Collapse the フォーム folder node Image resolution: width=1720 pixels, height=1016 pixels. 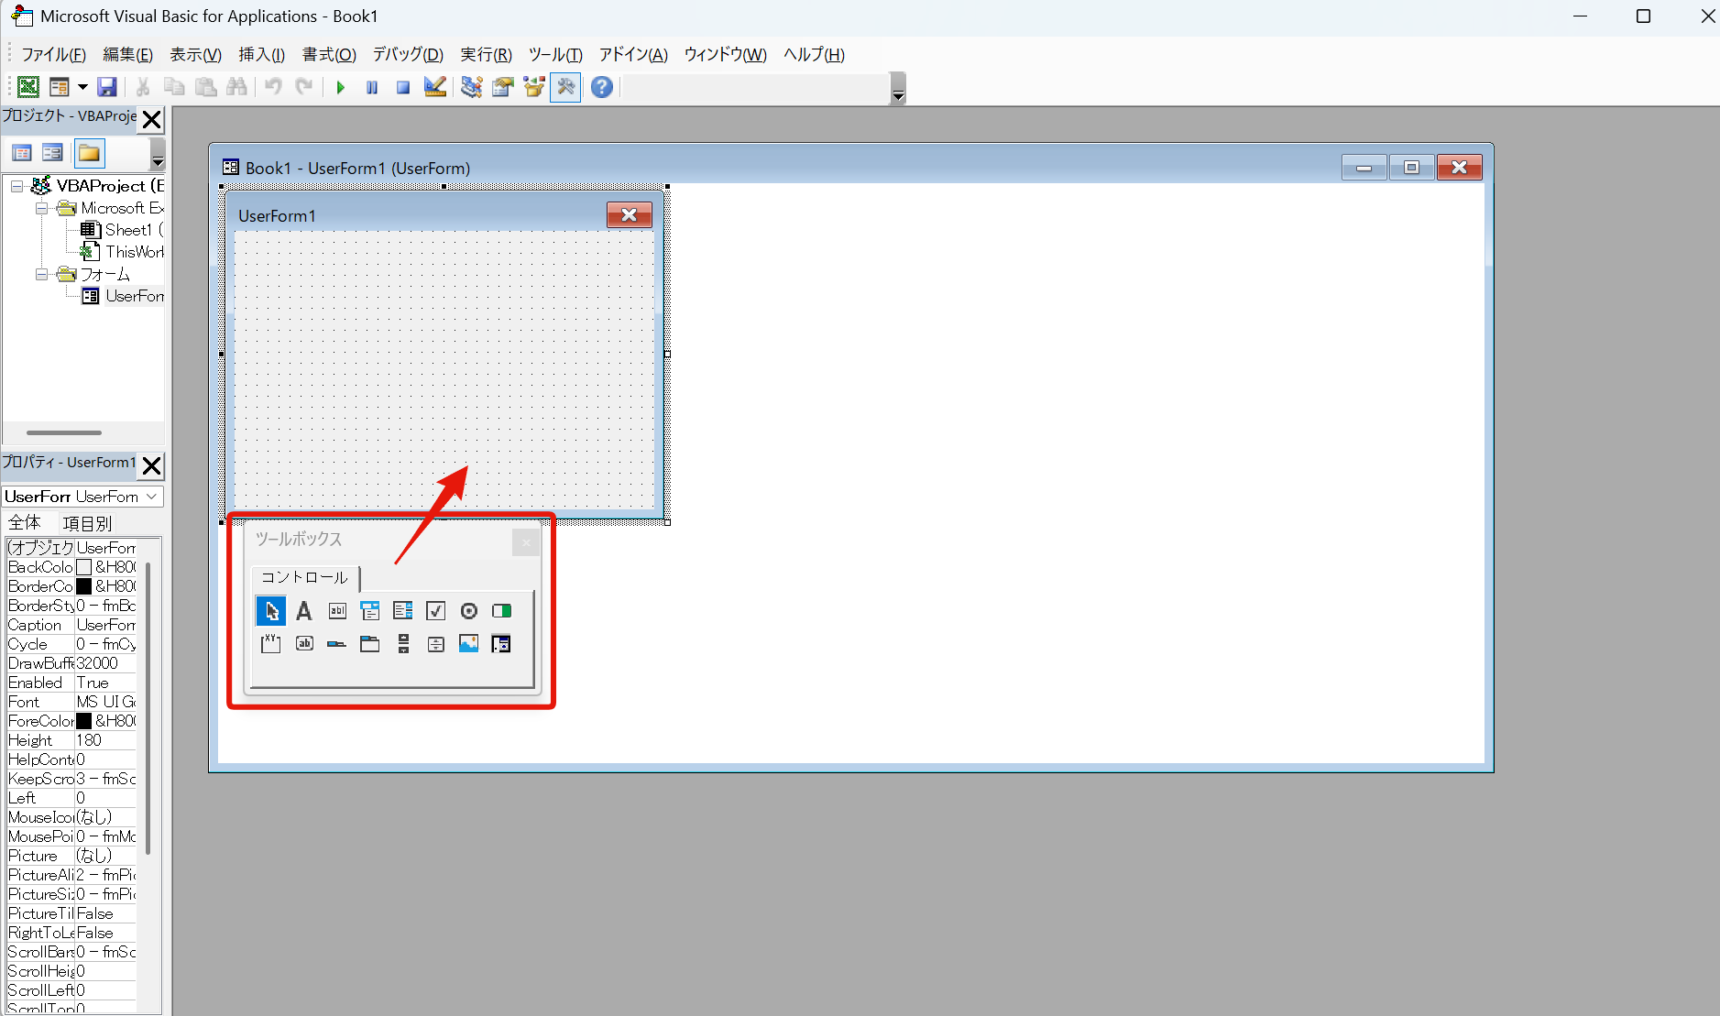coord(41,275)
